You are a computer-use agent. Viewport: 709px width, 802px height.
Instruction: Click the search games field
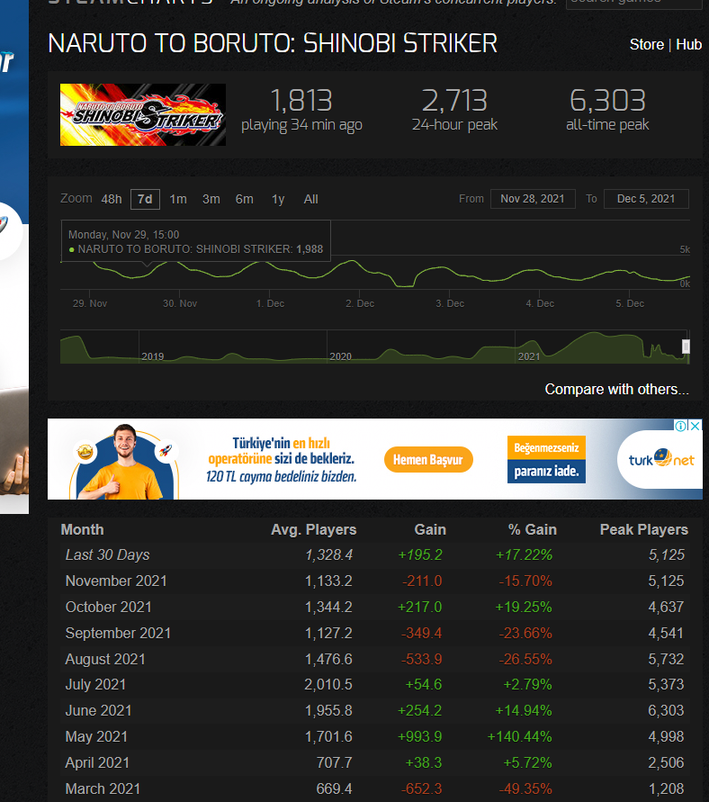pos(633,3)
